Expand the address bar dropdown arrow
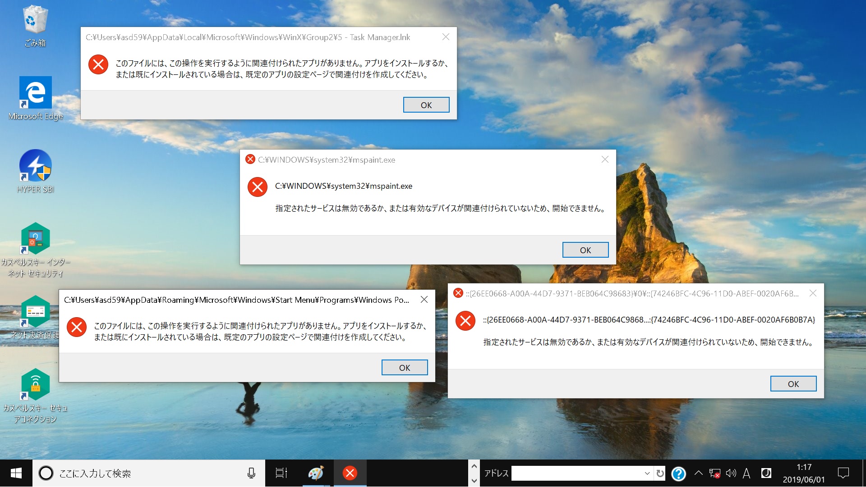This screenshot has height=487, width=866. (x=647, y=473)
